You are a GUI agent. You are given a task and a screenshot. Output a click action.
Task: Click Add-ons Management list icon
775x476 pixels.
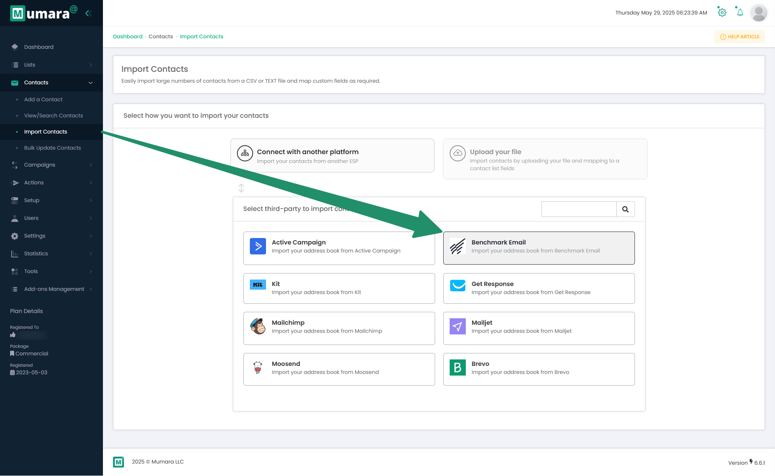click(x=15, y=289)
